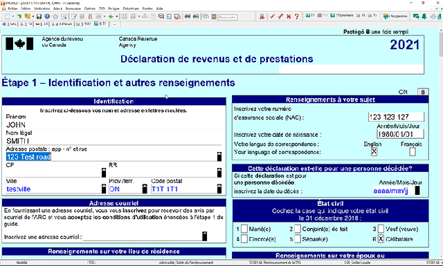Click the green chat bubbles icon
Image resolution: width=443 pixels, height=266 pixels.
pyautogui.click(x=416, y=17)
